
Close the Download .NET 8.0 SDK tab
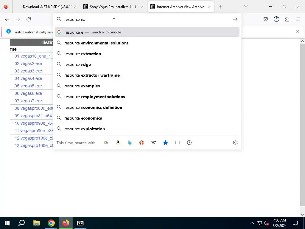click(75, 7)
